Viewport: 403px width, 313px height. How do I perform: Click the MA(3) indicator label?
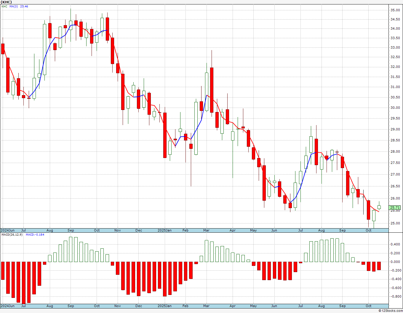pos(14,6)
